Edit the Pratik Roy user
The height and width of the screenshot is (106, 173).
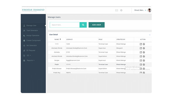(x=141, y=73)
